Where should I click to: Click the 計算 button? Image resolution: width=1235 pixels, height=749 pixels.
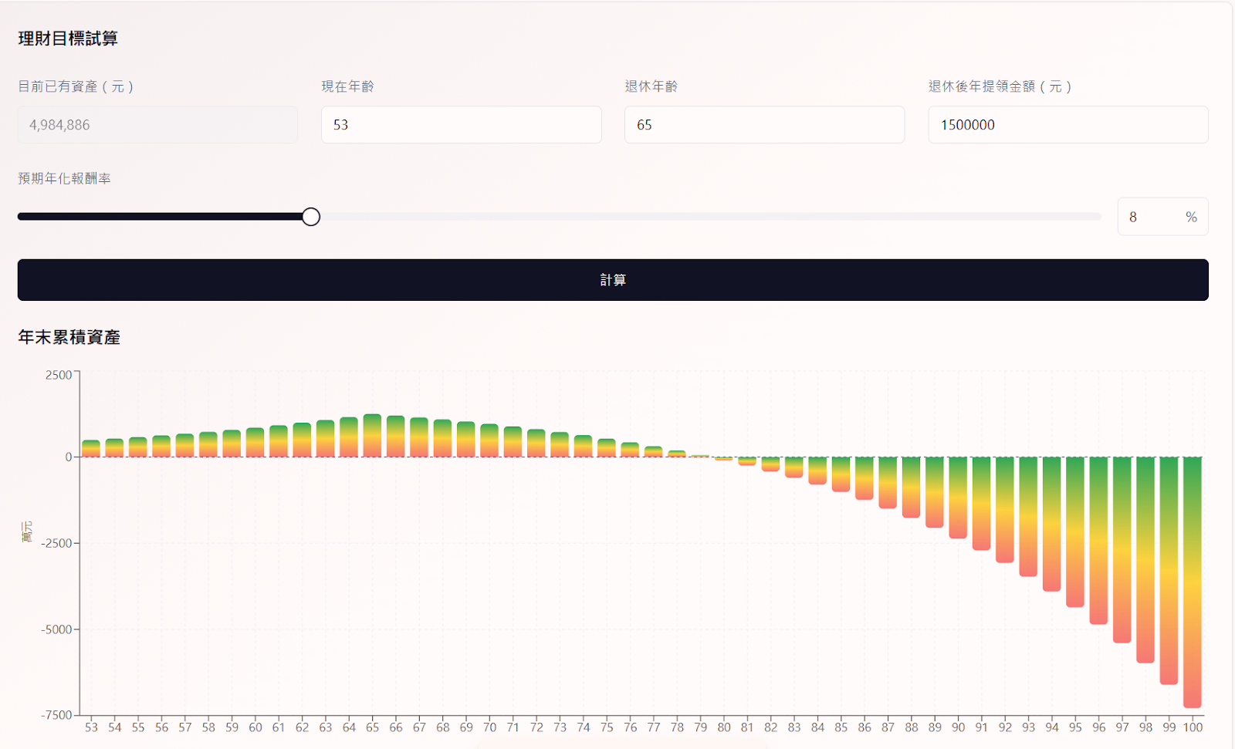tap(613, 280)
